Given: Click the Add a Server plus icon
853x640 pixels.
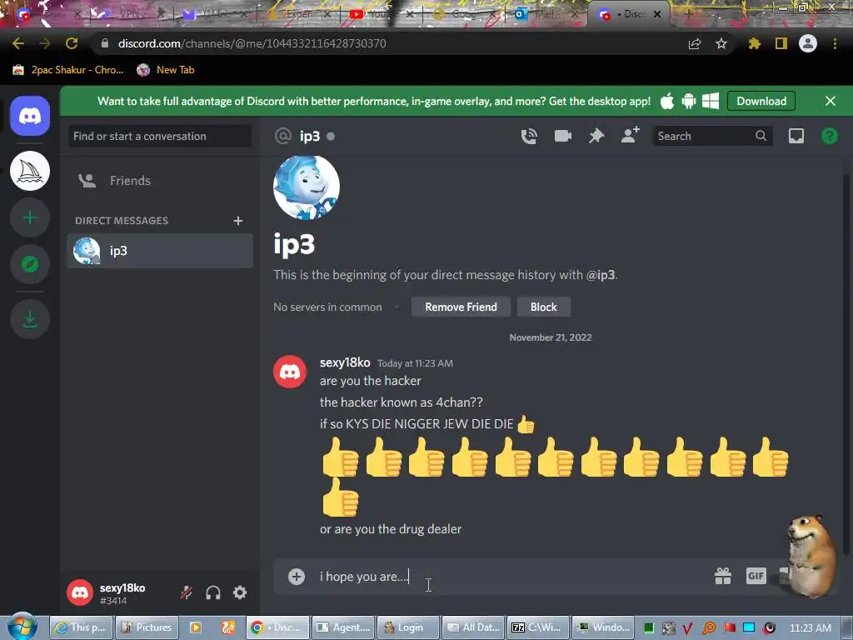Looking at the screenshot, I should [x=30, y=217].
